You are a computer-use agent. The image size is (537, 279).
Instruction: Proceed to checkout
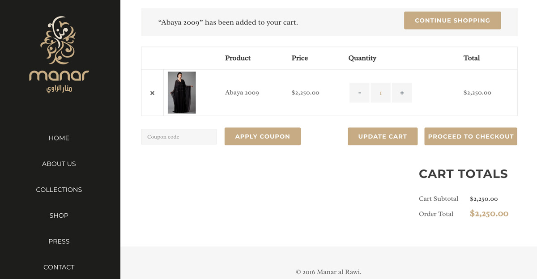[x=470, y=136]
